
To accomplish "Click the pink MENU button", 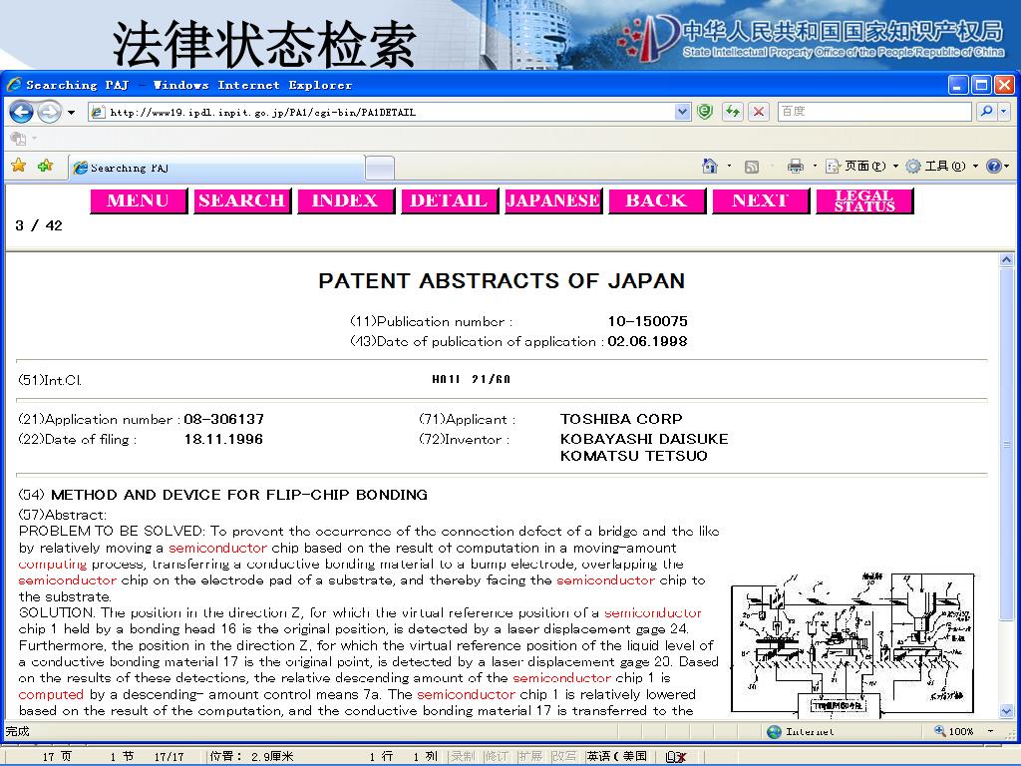I will (x=139, y=200).
